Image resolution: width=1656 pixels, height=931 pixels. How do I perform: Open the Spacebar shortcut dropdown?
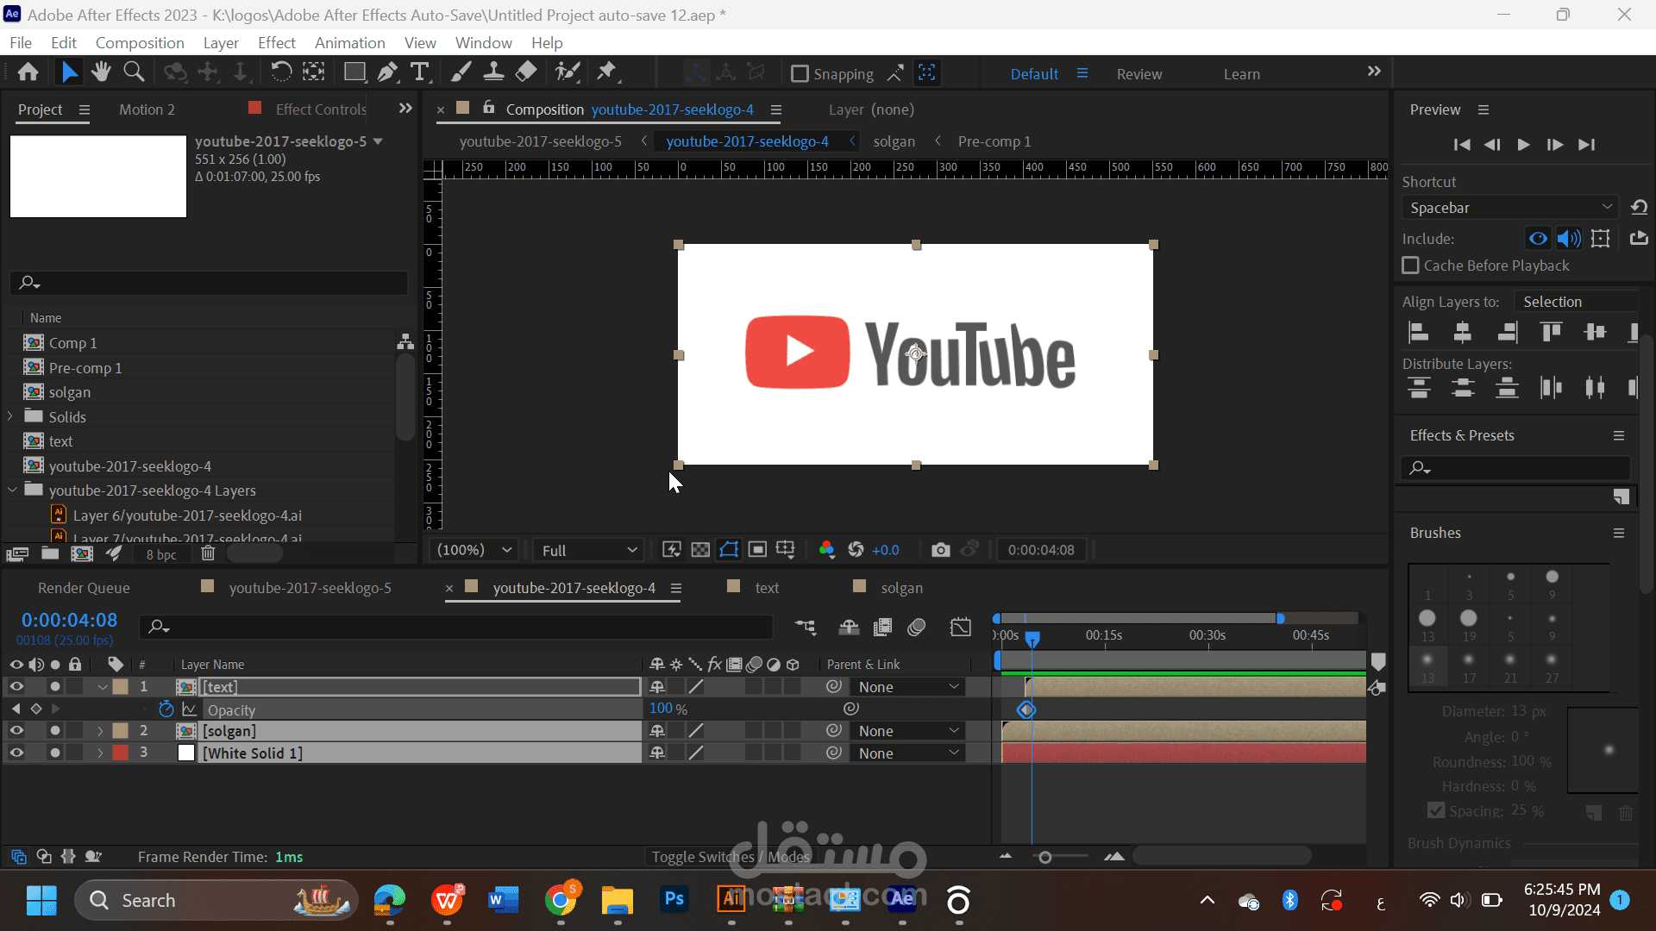tap(1510, 208)
